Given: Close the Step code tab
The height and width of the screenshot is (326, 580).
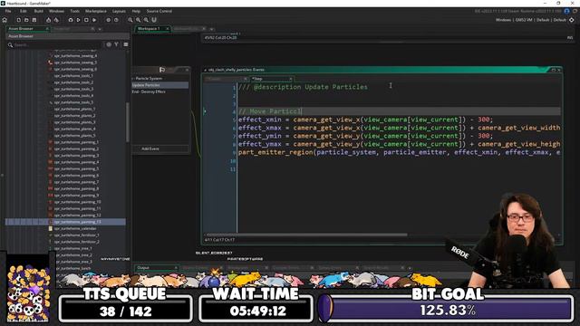Looking at the screenshot, I should click(291, 79).
